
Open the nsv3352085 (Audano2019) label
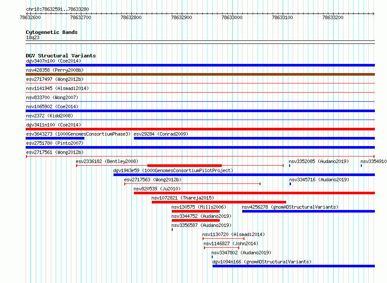click(x=319, y=161)
